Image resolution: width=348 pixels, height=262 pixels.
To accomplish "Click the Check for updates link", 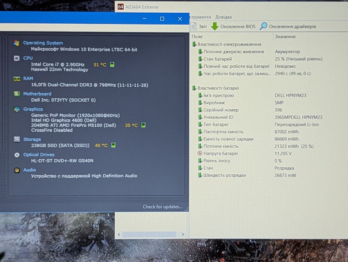I will (x=163, y=206).
